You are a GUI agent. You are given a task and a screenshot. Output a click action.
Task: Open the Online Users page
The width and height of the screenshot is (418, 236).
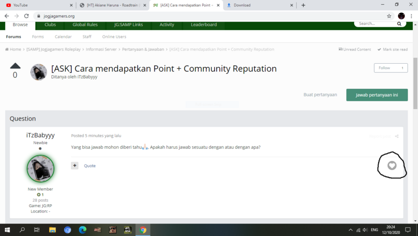click(x=114, y=37)
